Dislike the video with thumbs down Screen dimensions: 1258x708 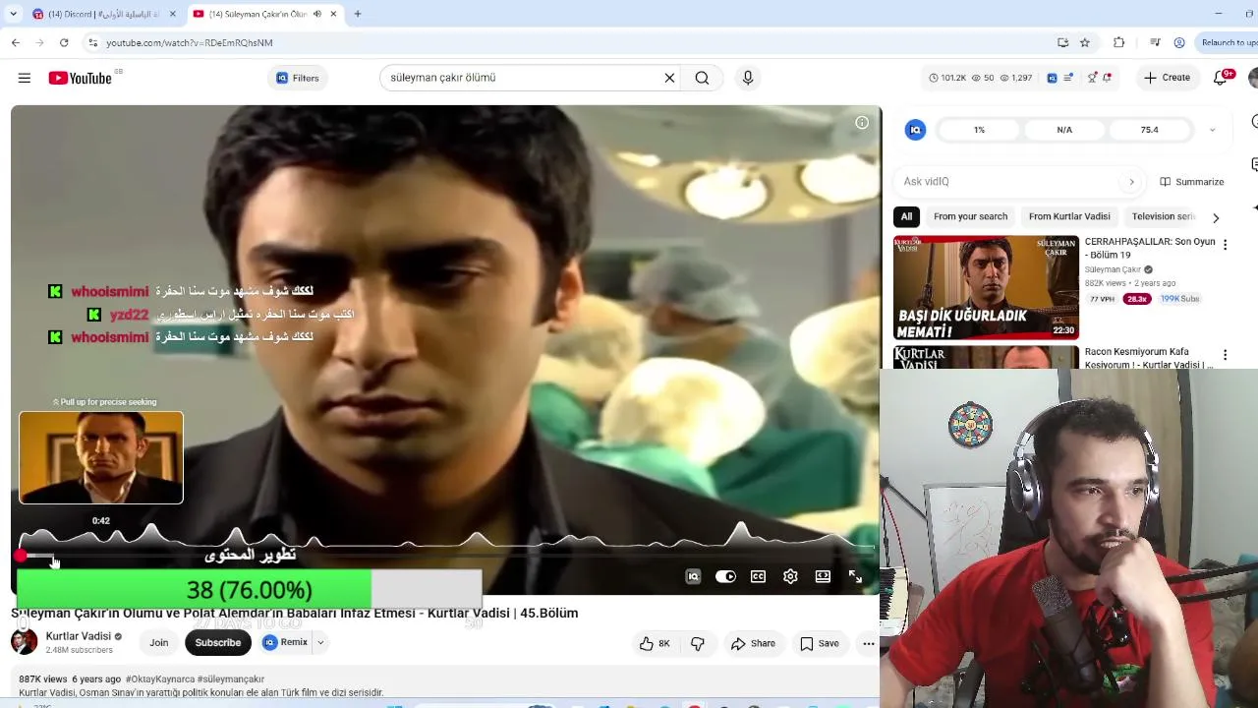pyautogui.click(x=698, y=644)
